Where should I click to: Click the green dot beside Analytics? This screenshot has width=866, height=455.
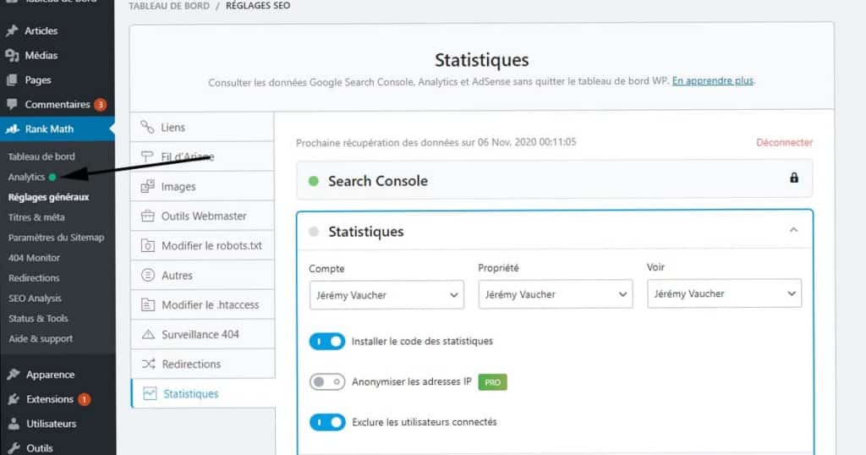52,178
